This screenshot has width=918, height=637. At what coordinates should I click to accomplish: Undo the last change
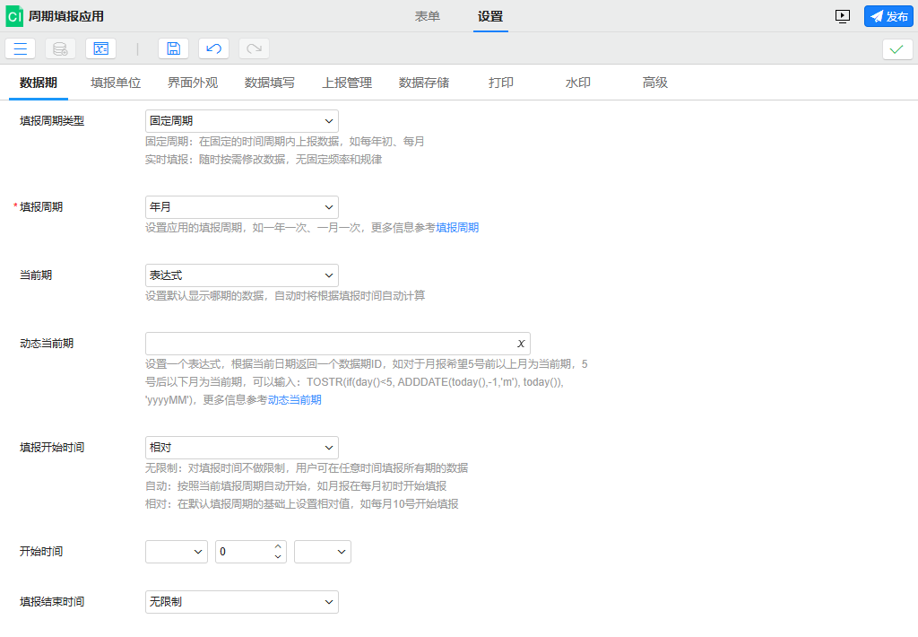click(x=212, y=48)
